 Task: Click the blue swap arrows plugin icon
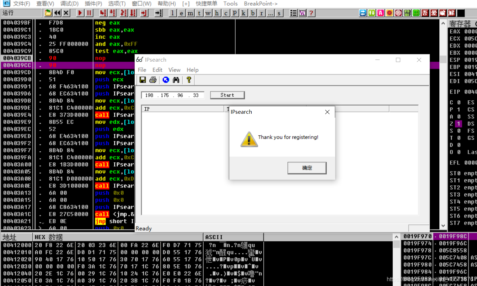click(x=363, y=13)
